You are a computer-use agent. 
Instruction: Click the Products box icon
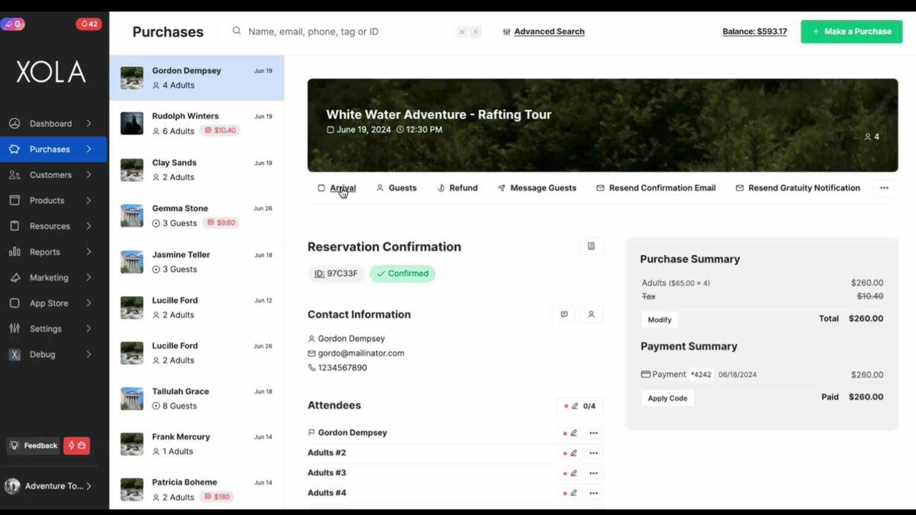(x=15, y=200)
